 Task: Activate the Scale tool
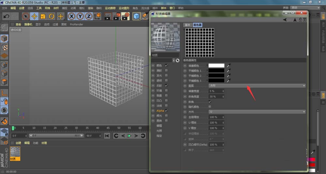[43, 16]
